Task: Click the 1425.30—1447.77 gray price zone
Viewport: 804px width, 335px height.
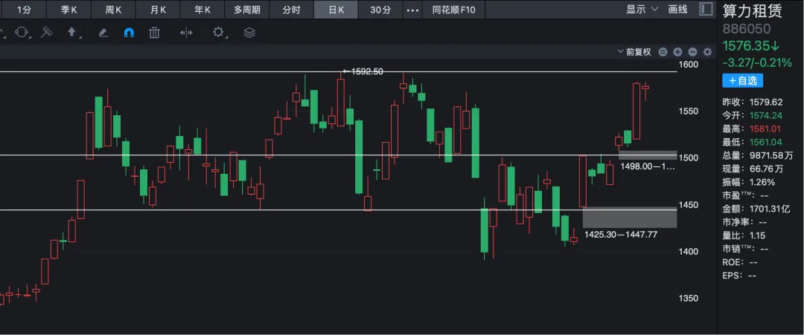Action: [x=630, y=218]
